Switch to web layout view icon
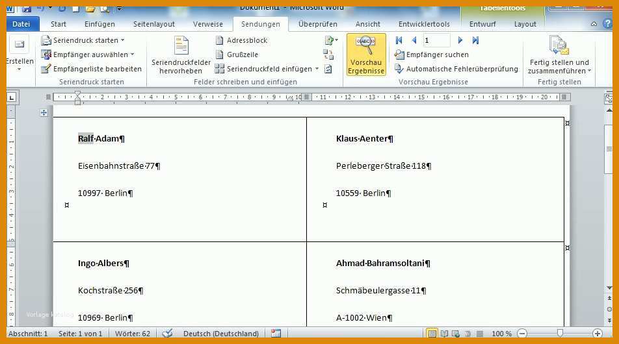The image size is (619, 344). coord(456,334)
